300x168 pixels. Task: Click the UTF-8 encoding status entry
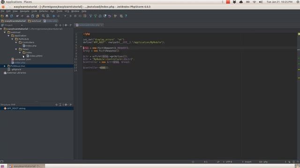tap(229, 162)
